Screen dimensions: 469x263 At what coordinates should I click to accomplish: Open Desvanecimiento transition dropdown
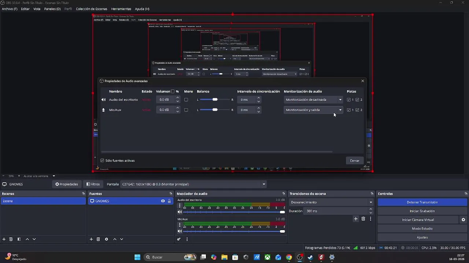coord(331,202)
